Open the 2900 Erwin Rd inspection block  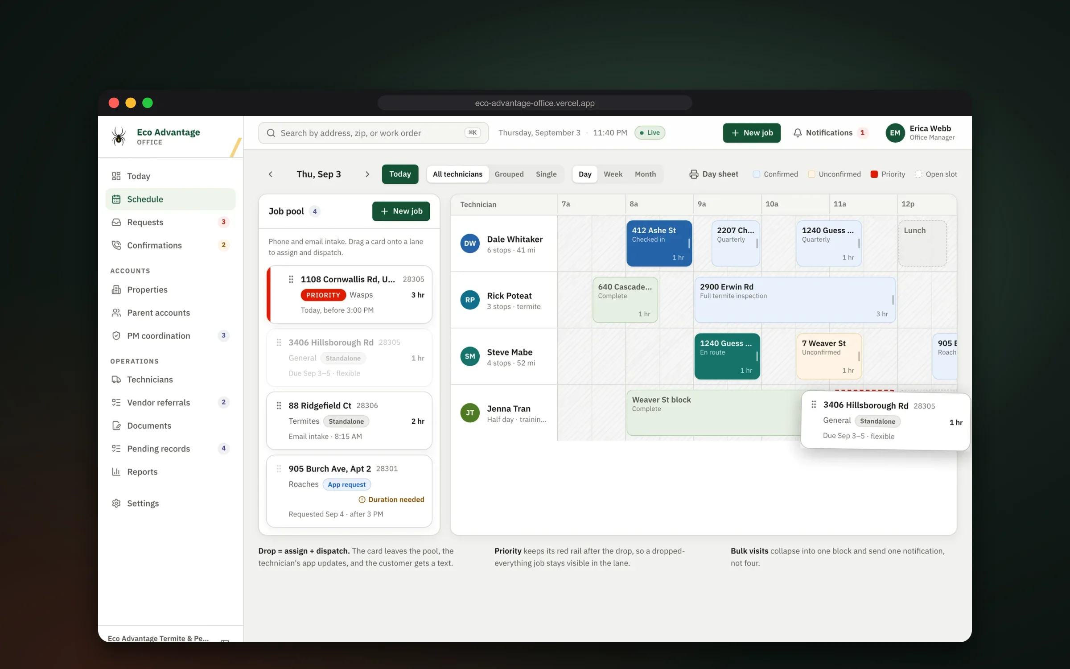(795, 300)
